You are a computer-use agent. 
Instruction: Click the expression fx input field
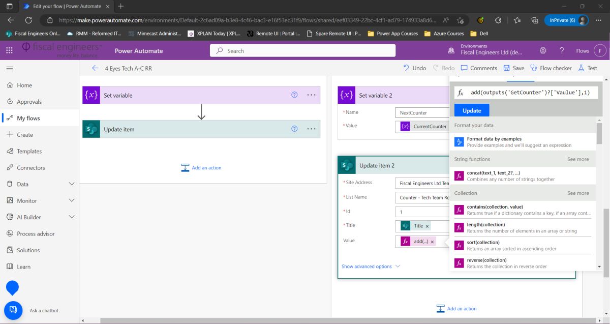(x=526, y=93)
